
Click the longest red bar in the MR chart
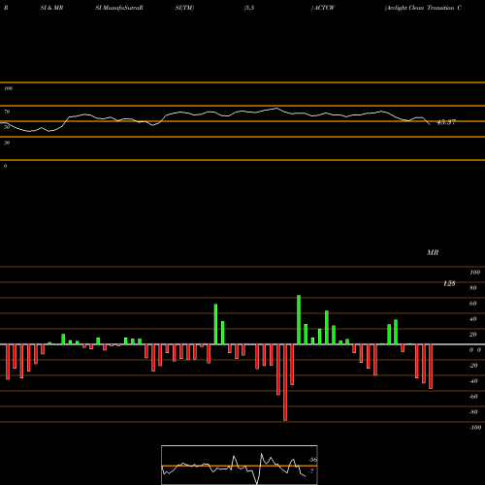(285, 382)
